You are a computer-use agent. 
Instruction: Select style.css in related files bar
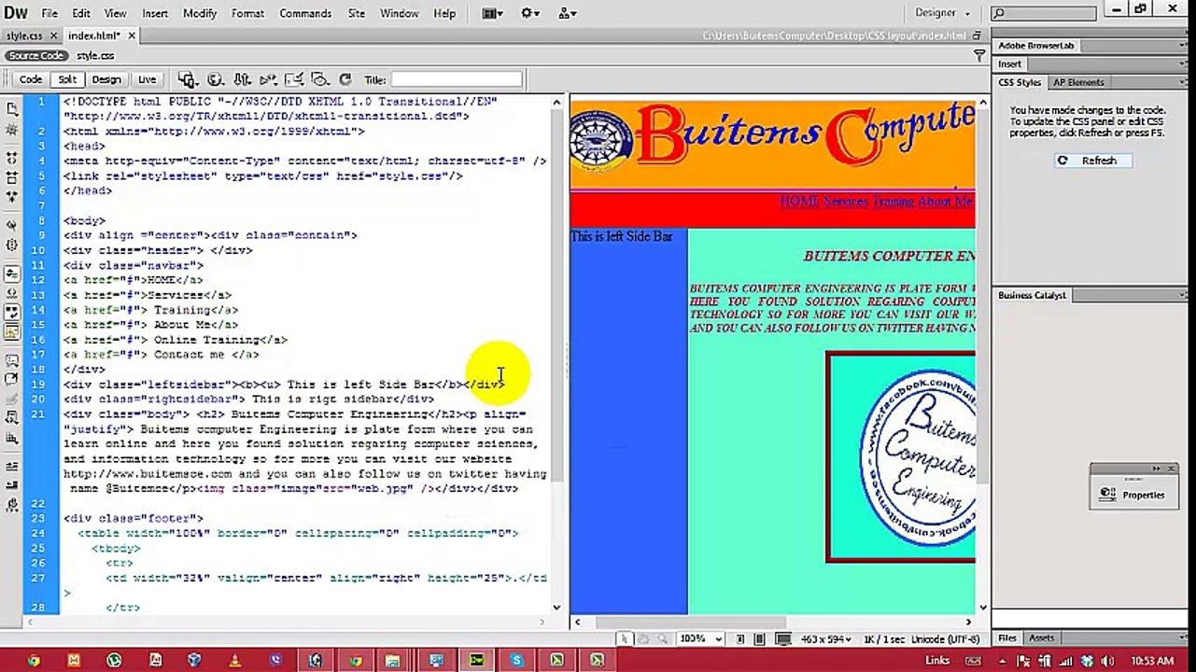[95, 56]
